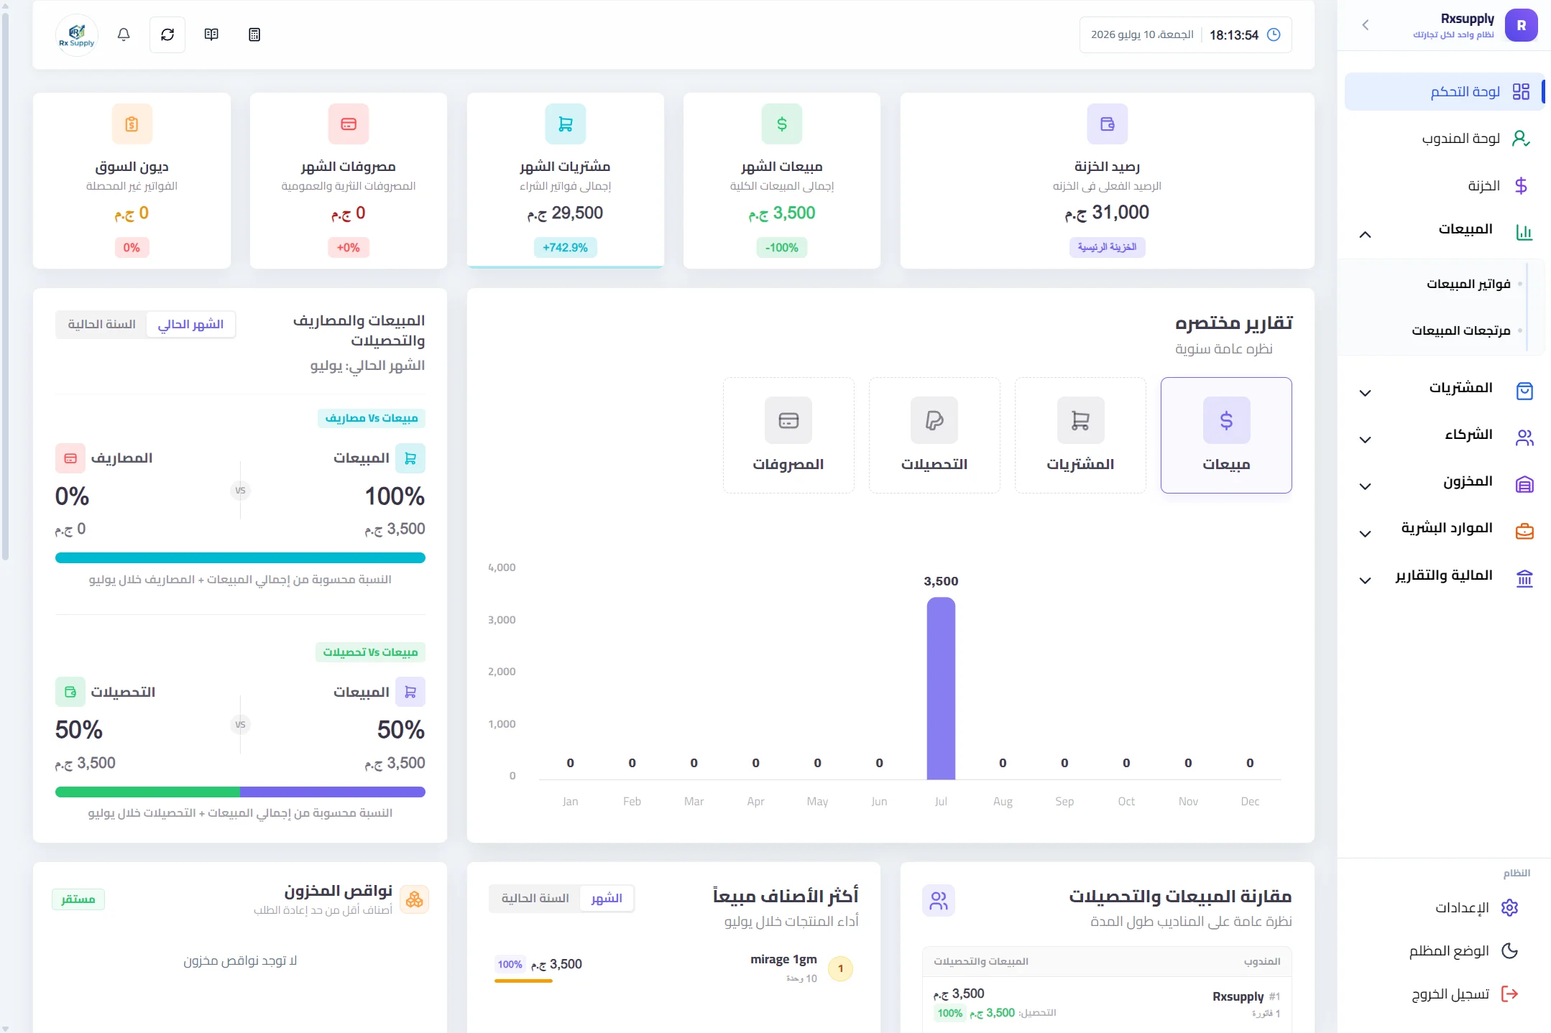The height and width of the screenshot is (1033, 1551).
Task: Click the dark mode moon icon
Action: [x=1510, y=951]
